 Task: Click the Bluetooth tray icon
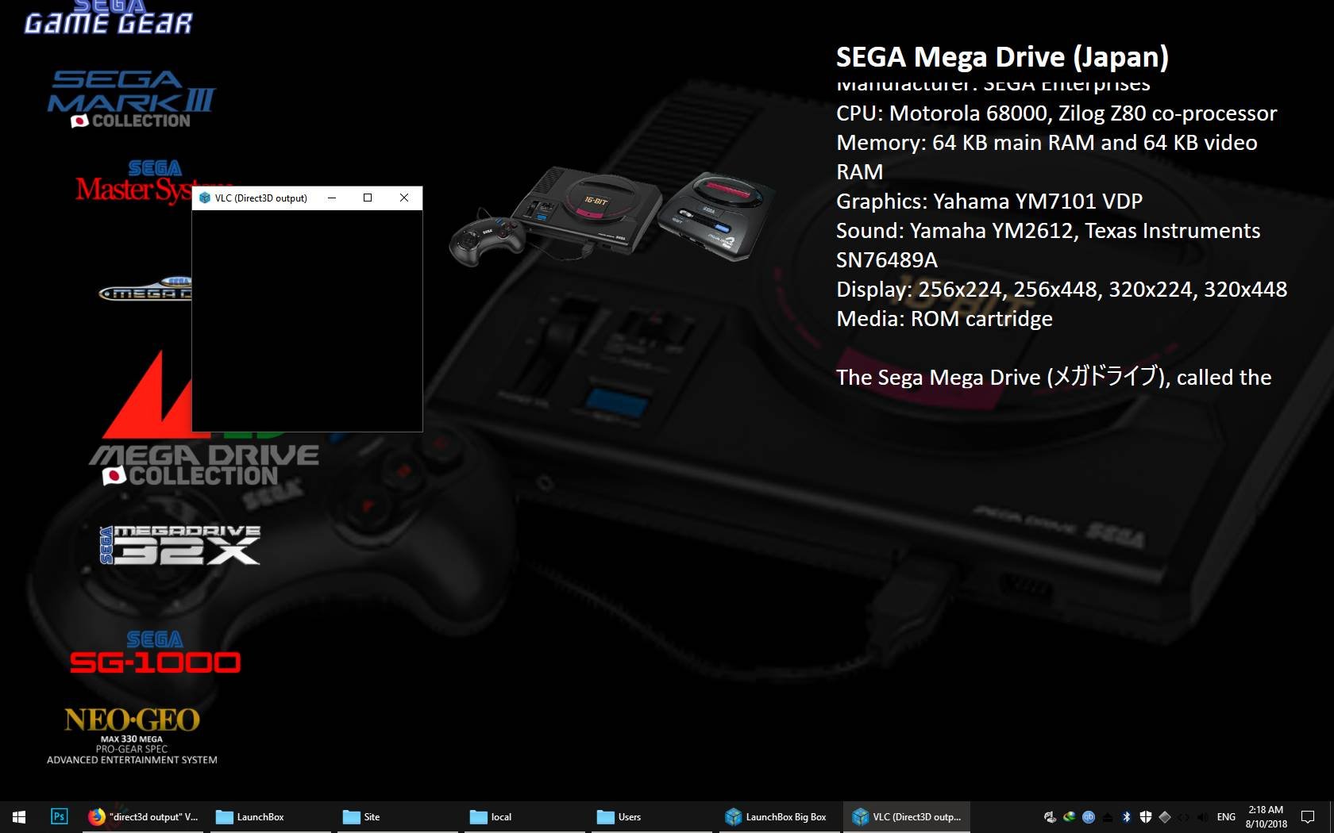1126,816
